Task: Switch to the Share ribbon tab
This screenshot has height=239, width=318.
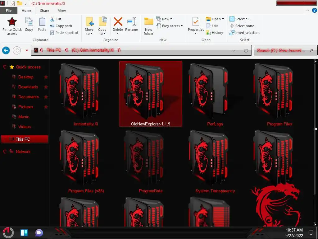Action: tap(44, 11)
